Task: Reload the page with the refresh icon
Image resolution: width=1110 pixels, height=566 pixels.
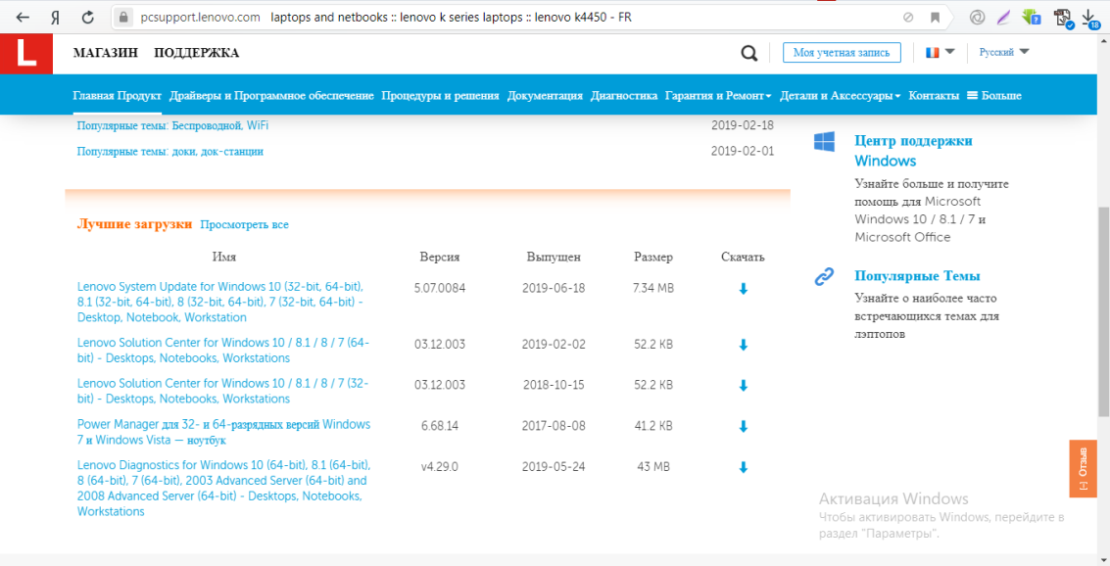Action: pyautogui.click(x=88, y=17)
